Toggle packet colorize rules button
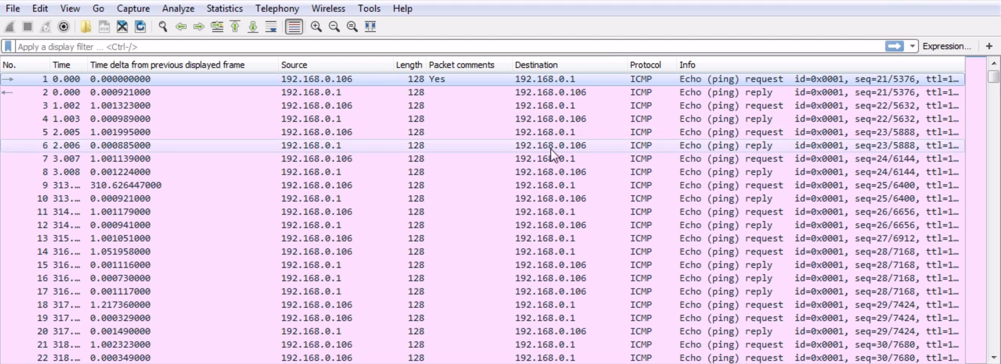Screen dimensions: 1001x364 click(294, 27)
